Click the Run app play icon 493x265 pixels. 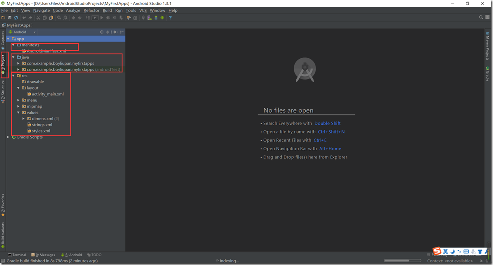102,18
